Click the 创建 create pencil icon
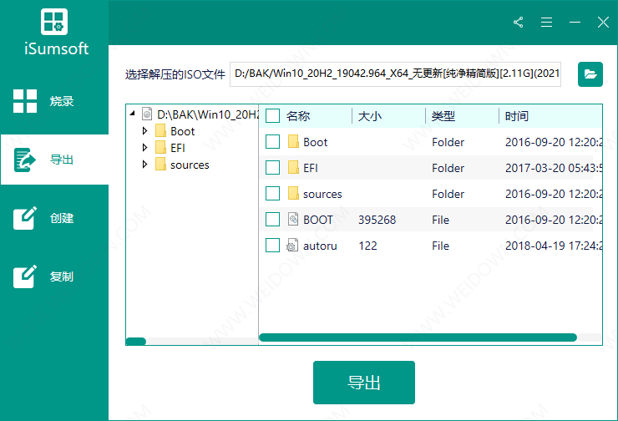This screenshot has width=618, height=421. click(x=25, y=218)
